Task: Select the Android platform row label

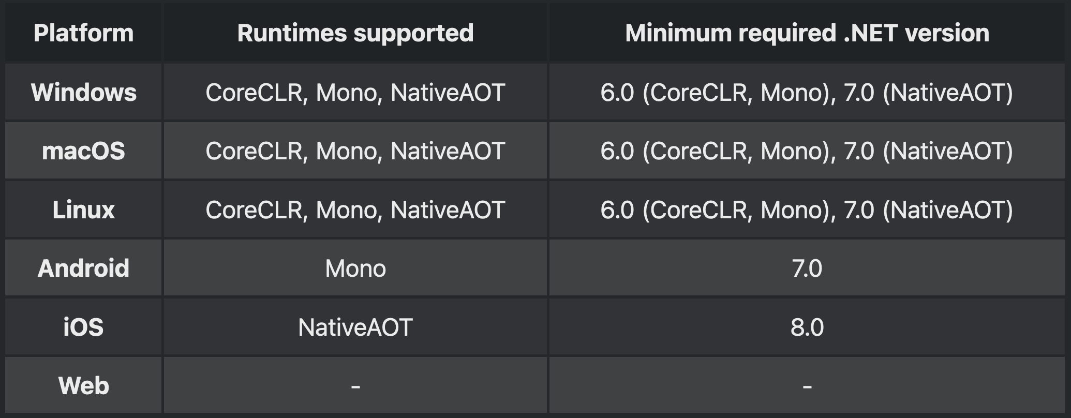Action: (x=83, y=268)
